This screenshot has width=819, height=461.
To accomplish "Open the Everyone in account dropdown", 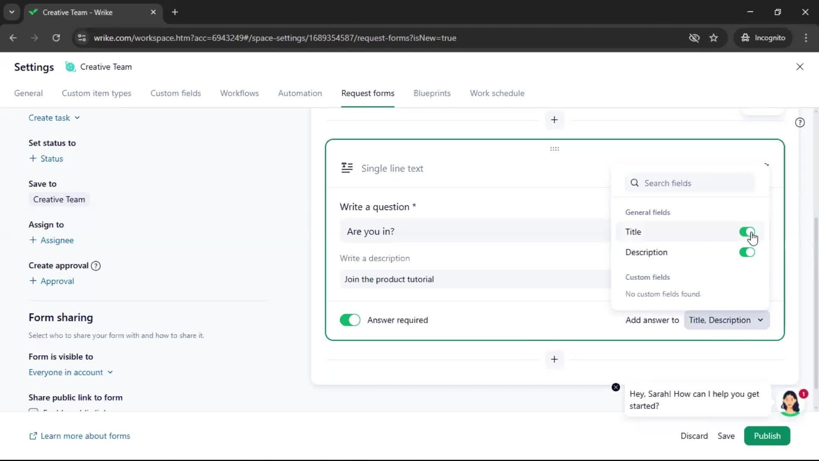I will (71, 372).
